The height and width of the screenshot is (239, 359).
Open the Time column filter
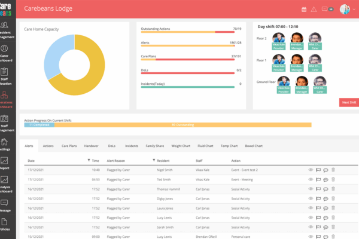tap(88, 160)
